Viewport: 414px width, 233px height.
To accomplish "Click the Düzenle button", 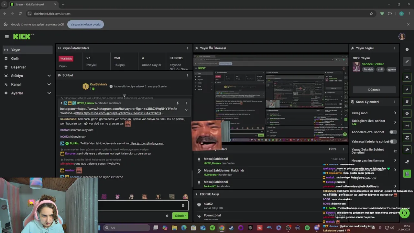I will [x=374, y=90].
